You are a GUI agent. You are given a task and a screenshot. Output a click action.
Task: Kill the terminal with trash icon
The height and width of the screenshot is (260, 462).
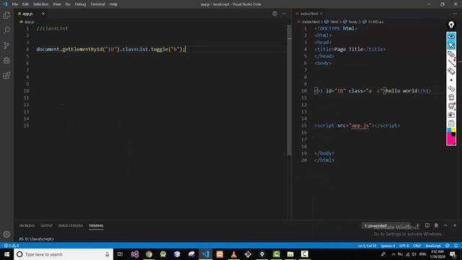pos(436,225)
